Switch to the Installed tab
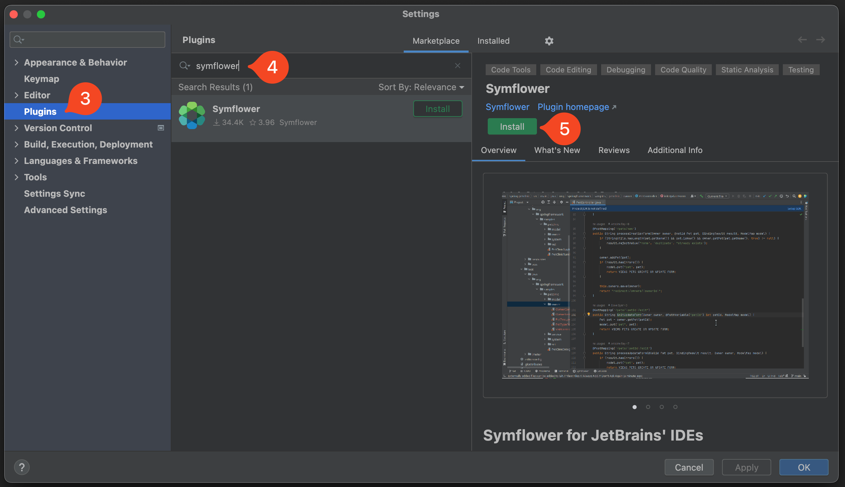This screenshot has height=487, width=845. pyautogui.click(x=493, y=41)
